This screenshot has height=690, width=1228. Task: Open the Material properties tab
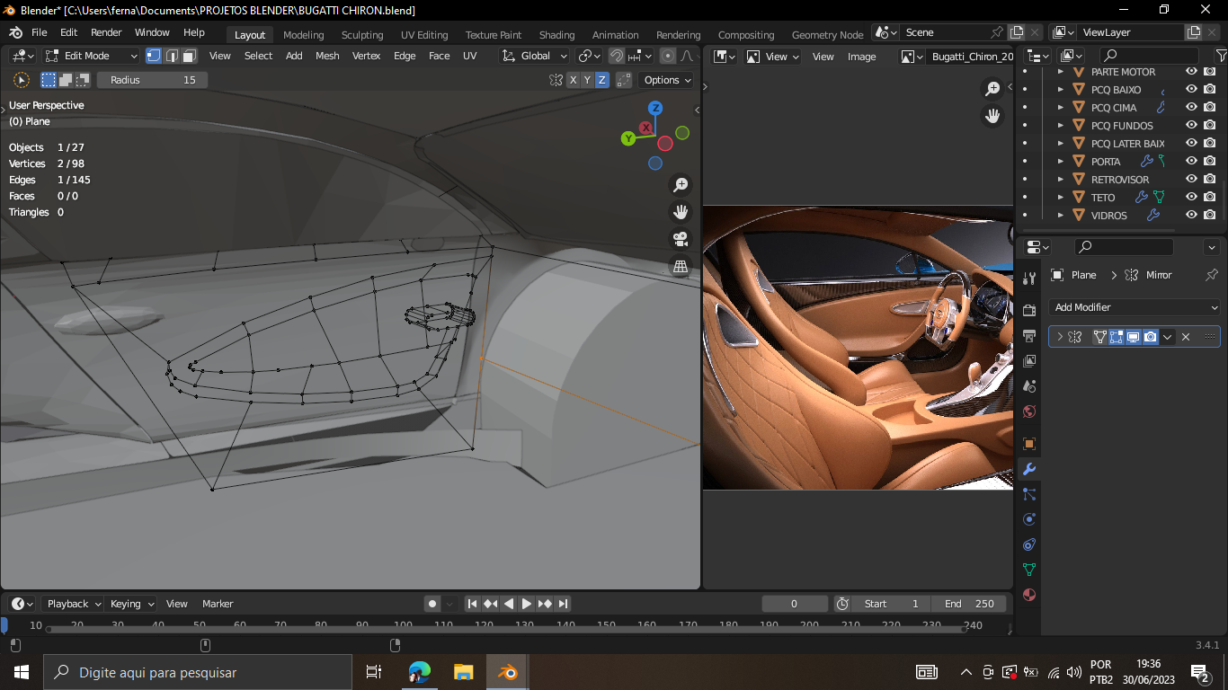tap(1029, 595)
